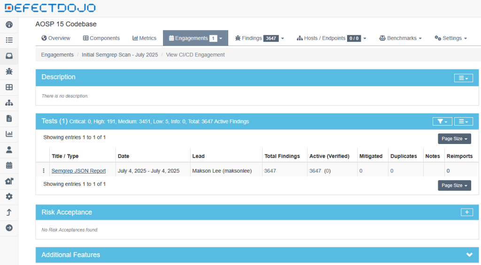This screenshot has width=481, height=265.
Task: Expand the Additional Features chevron
Action: [x=469, y=255]
